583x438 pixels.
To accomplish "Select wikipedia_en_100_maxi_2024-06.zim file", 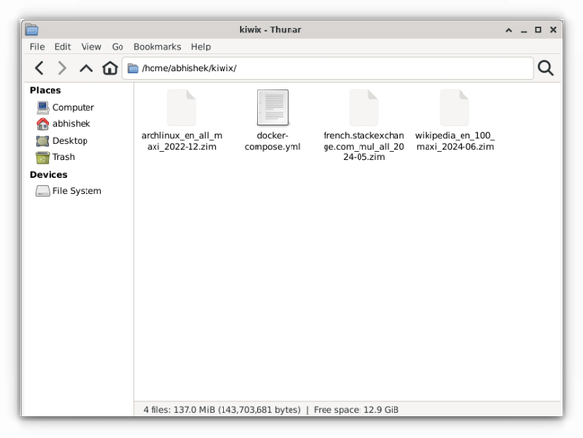I will [x=454, y=108].
